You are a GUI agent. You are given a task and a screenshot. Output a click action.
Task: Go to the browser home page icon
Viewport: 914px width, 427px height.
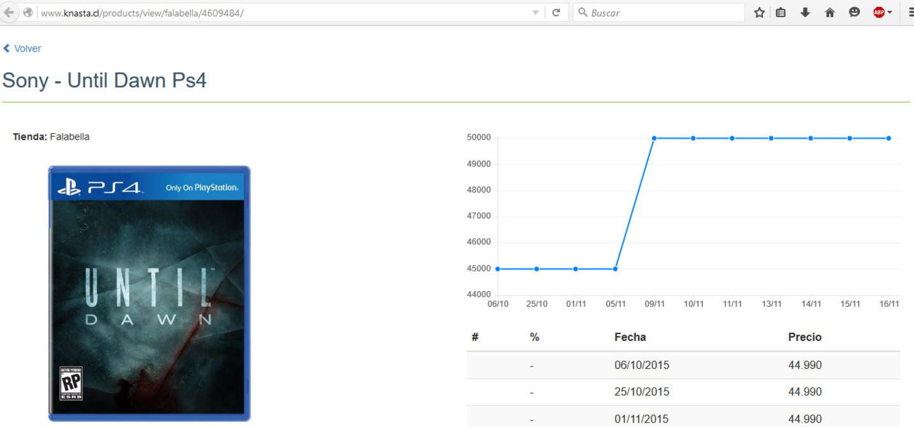click(830, 13)
